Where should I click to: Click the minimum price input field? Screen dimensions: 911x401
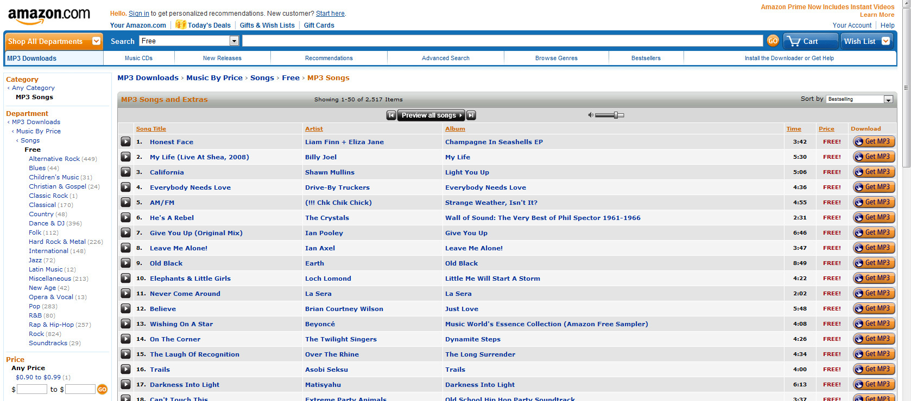tap(32, 389)
